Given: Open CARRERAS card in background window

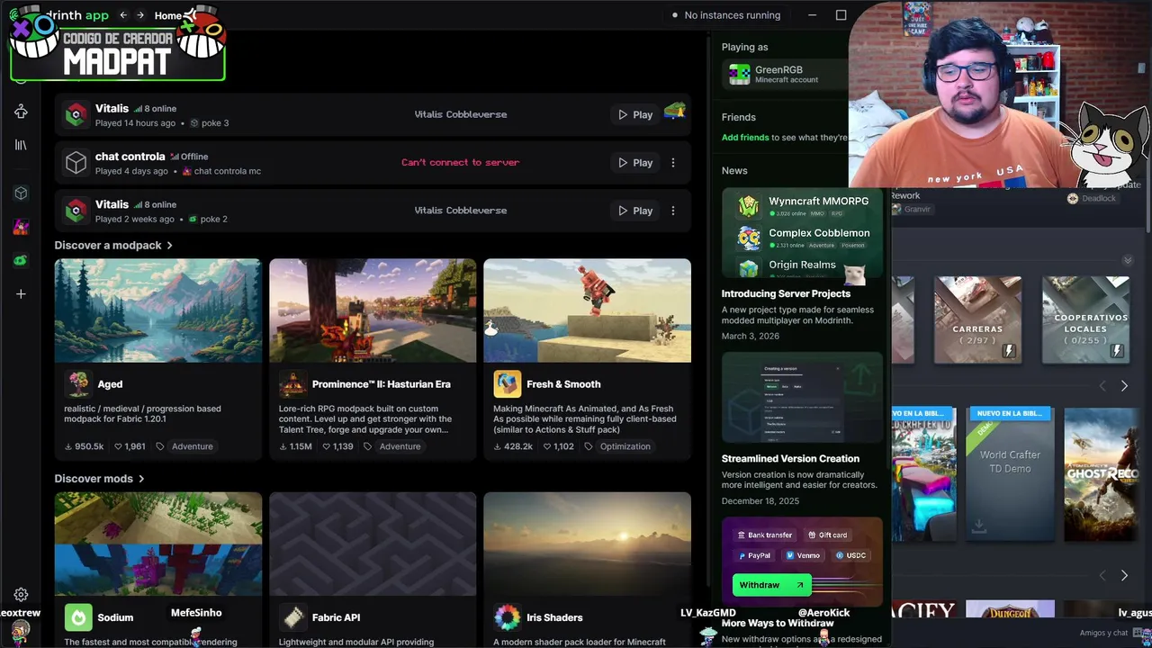Looking at the screenshot, I should [977, 319].
